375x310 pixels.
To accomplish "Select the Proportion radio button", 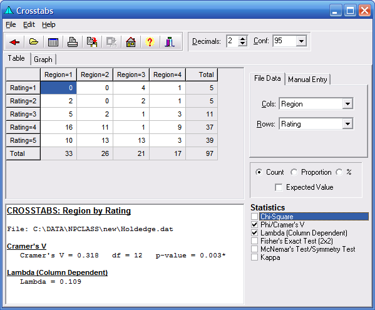I will [294, 172].
